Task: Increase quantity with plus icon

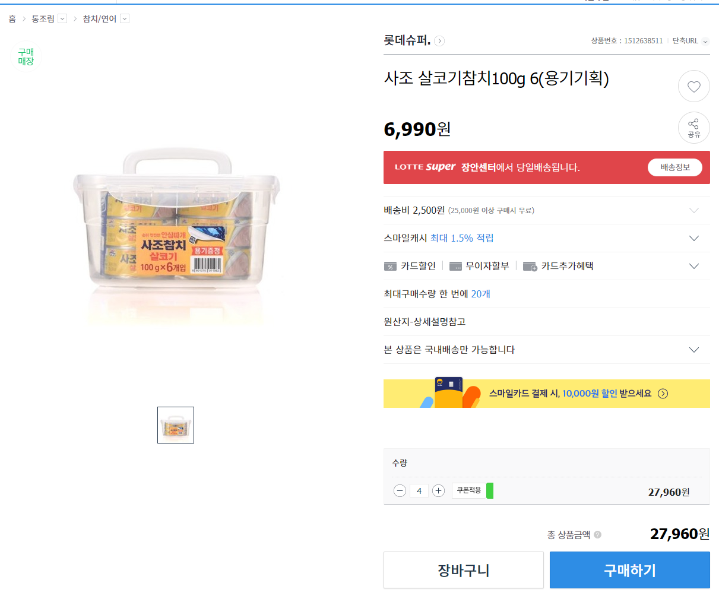Action: tap(439, 491)
